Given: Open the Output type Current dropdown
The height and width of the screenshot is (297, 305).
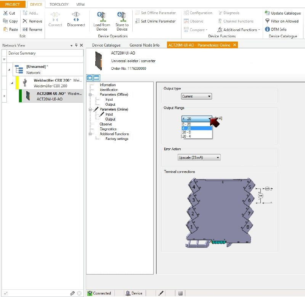Looking at the screenshot, I should click(x=196, y=96).
